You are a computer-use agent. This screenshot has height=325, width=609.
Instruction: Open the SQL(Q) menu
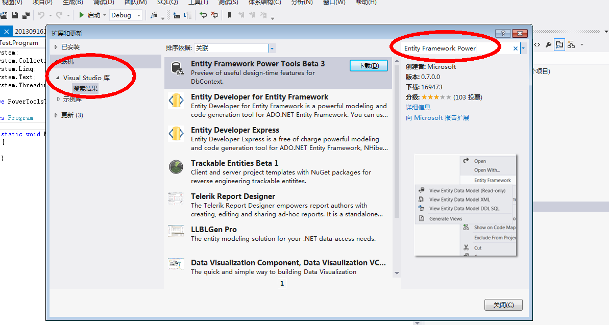(x=167, y=3)
